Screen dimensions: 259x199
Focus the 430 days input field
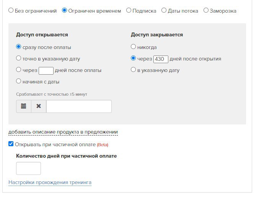[161, 59]
